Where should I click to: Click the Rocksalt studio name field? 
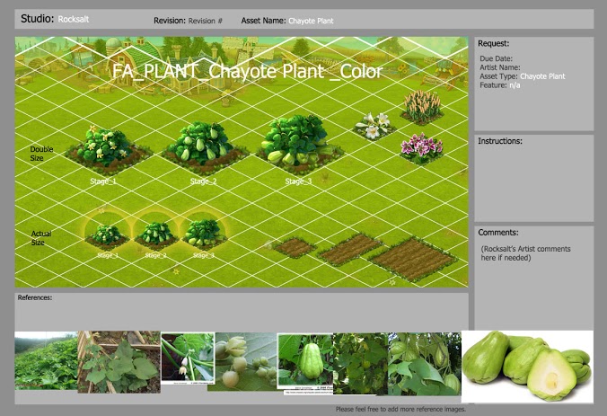point(74,18)
